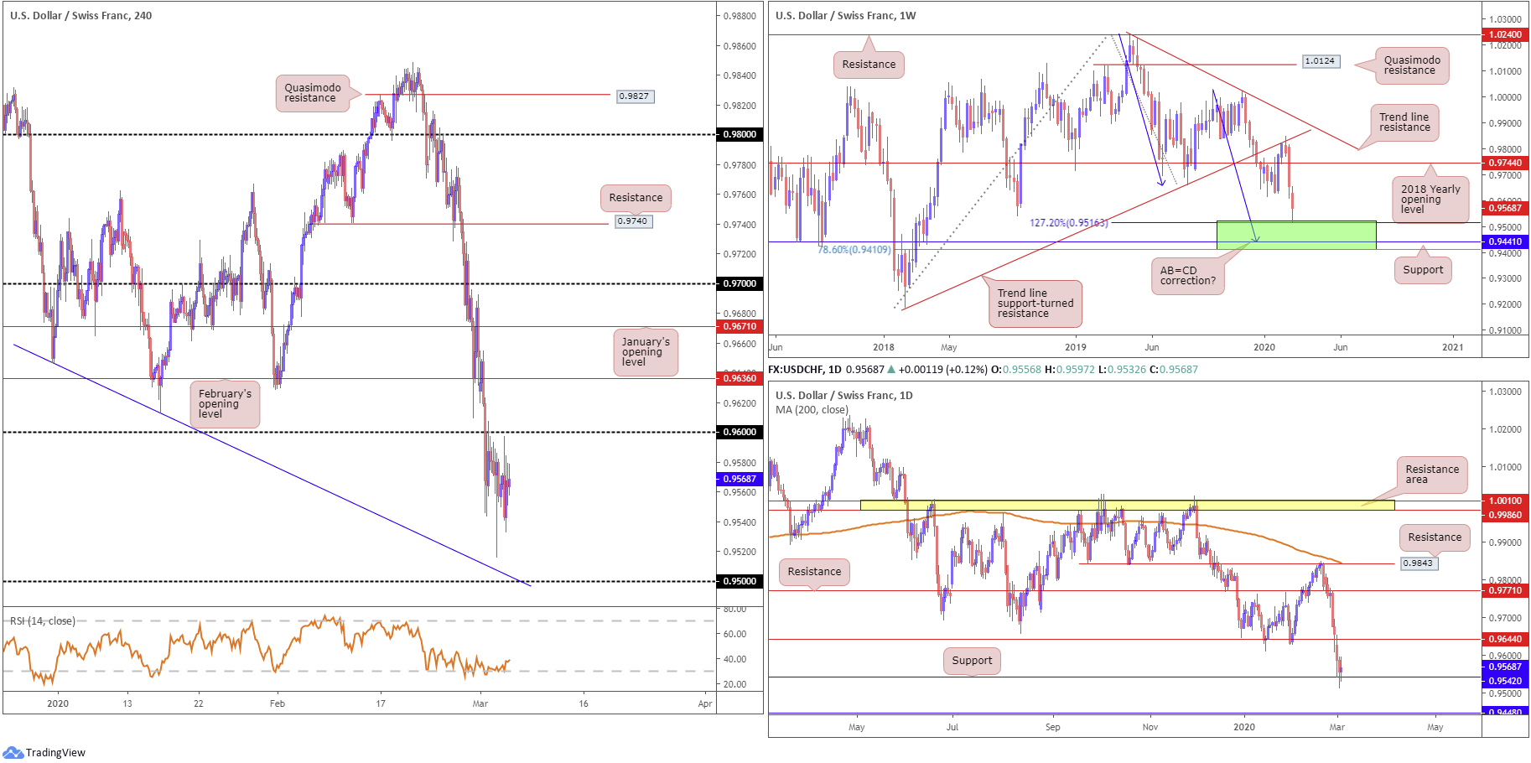
Task: Select the weekly Quasimodo resistance callout
Action: [1412, 65]
